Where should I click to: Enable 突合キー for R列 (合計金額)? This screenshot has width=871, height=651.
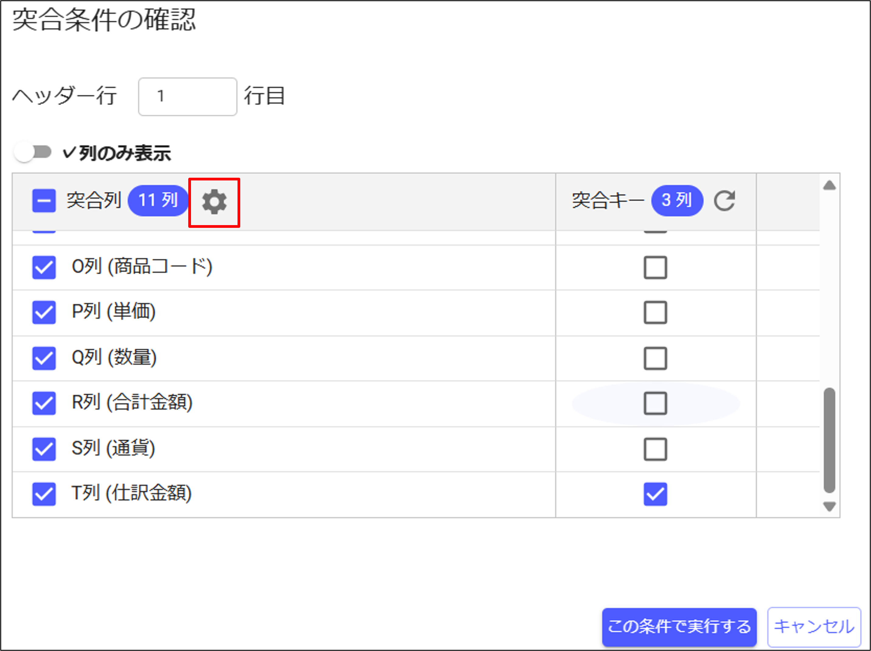[x=655, y=403]
